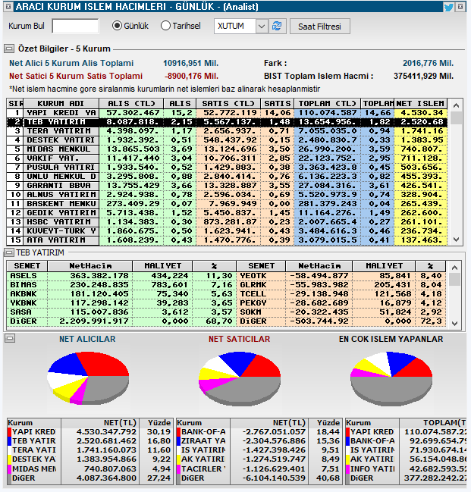
Task: Sort by KURUM ADI column header
Action: pos(61,103)
